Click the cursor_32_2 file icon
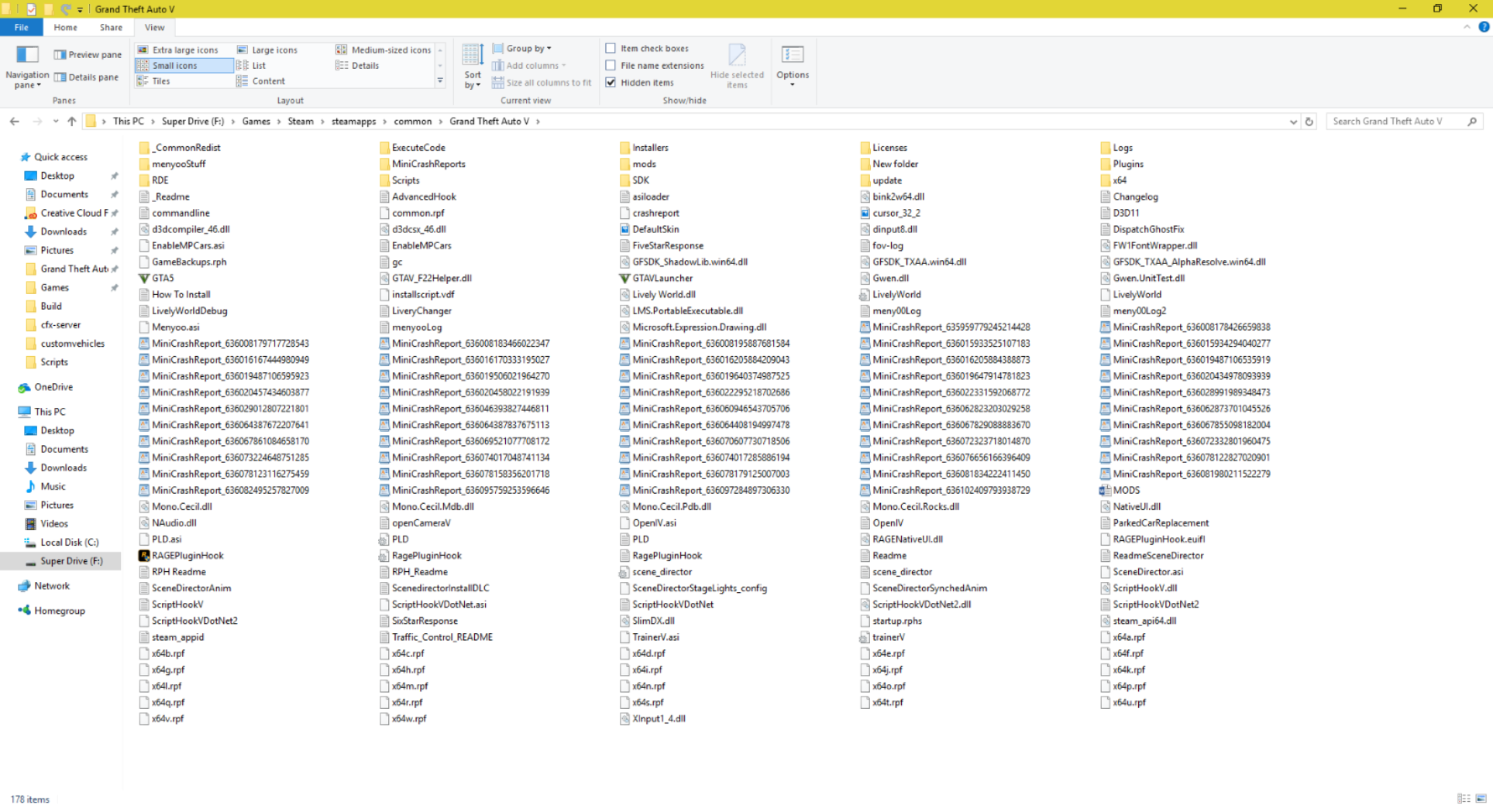 pos(865,214)
